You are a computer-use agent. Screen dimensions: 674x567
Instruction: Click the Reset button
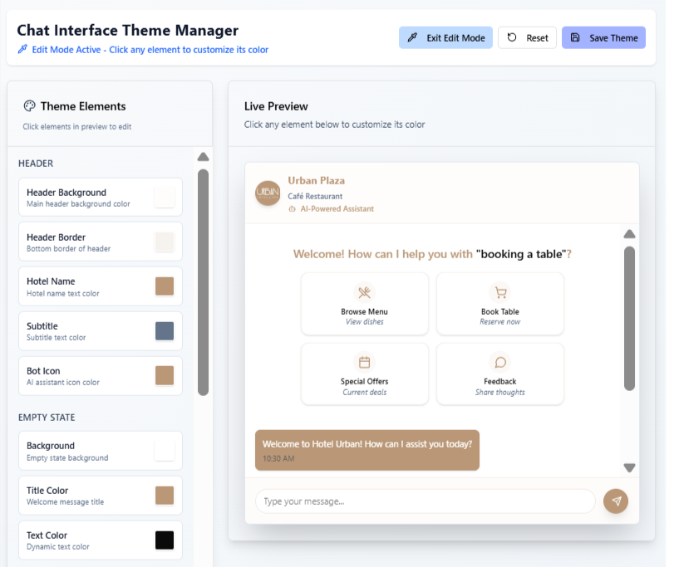point(527,37)
